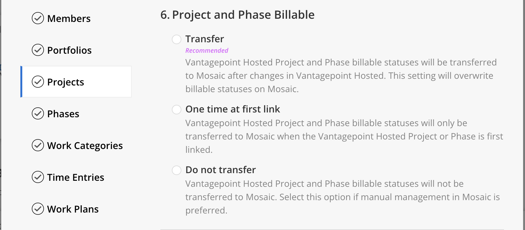Screen dimensions: 525x230
Task: Click the Portfolios checkmark icon
Action: [38, 50]
